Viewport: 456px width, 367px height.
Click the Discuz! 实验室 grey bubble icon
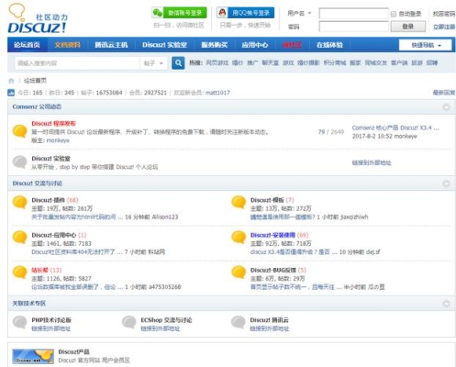[x=20, y=161]
